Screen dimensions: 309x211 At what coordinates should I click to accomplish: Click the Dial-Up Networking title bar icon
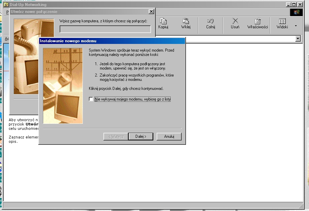point(6,5)
